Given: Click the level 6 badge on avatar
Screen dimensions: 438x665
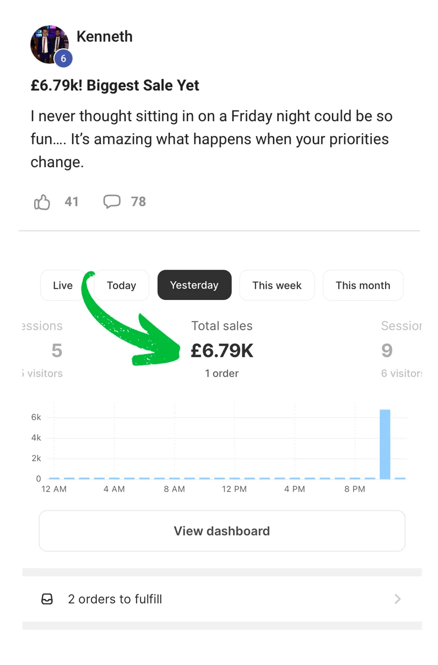Looking at the screenshot, I should 63,59.
